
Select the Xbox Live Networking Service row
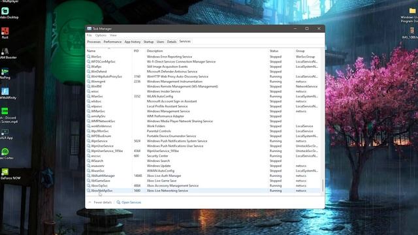pos(204,191)
